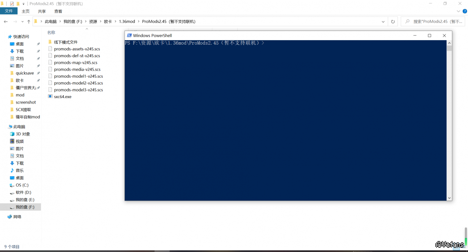Open Explorer ribbon help icon

click(464, 11)
